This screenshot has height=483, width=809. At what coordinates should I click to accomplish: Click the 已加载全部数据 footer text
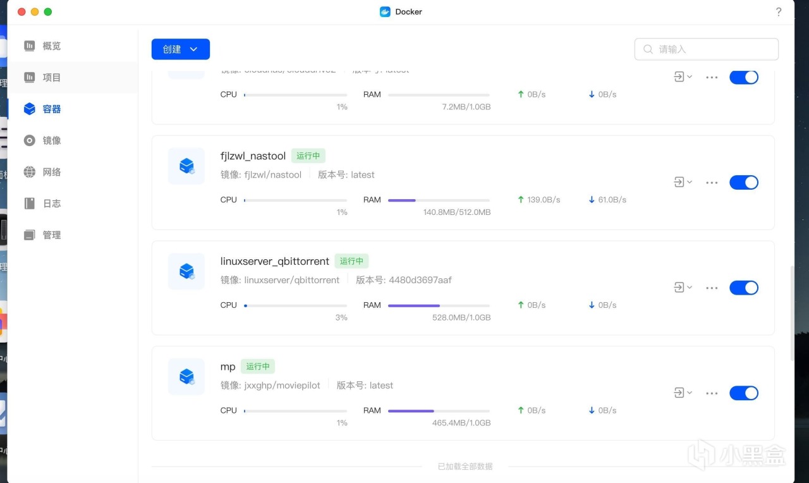tap(465, 467)
